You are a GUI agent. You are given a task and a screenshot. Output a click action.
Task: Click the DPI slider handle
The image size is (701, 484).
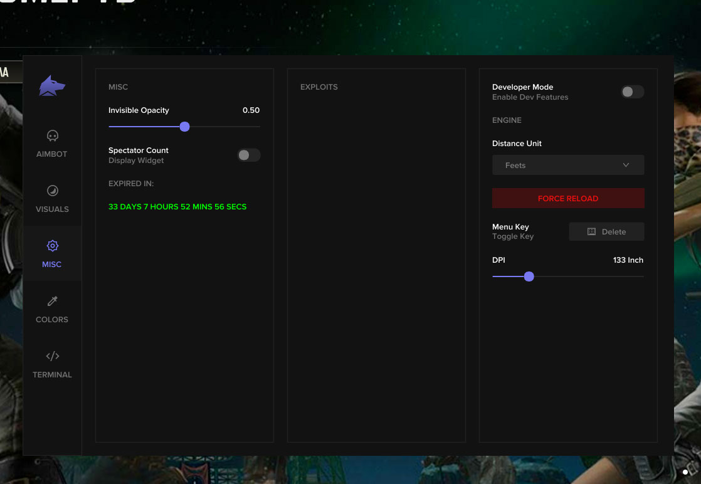click(529, 276)
